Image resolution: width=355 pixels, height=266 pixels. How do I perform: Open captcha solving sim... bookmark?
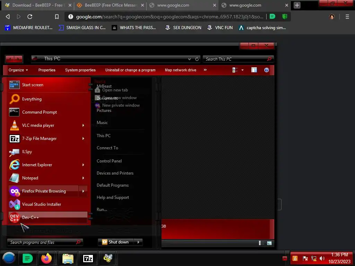(262, 28)
